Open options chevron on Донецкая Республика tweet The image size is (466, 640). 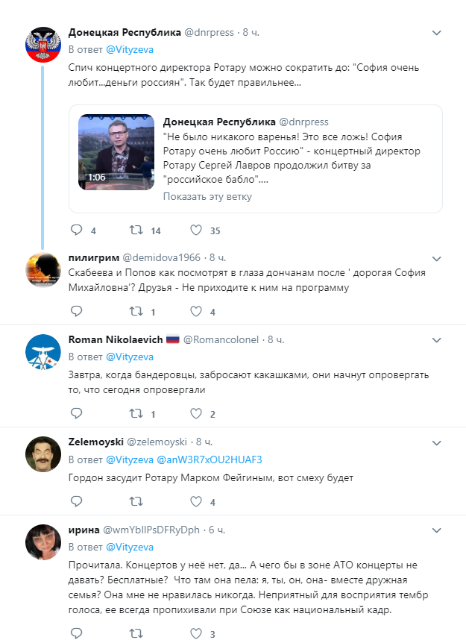tap(437, 33)
